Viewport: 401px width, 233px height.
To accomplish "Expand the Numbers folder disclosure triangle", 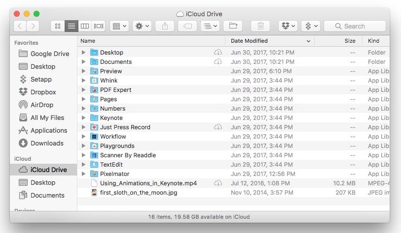I will pyautogui.click(x=83, y=108).
